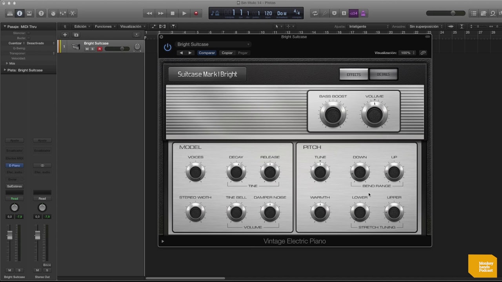This screenshot has height=282, width=502.
Task: Click the Catch playhead filter icon
Action: 173,27
